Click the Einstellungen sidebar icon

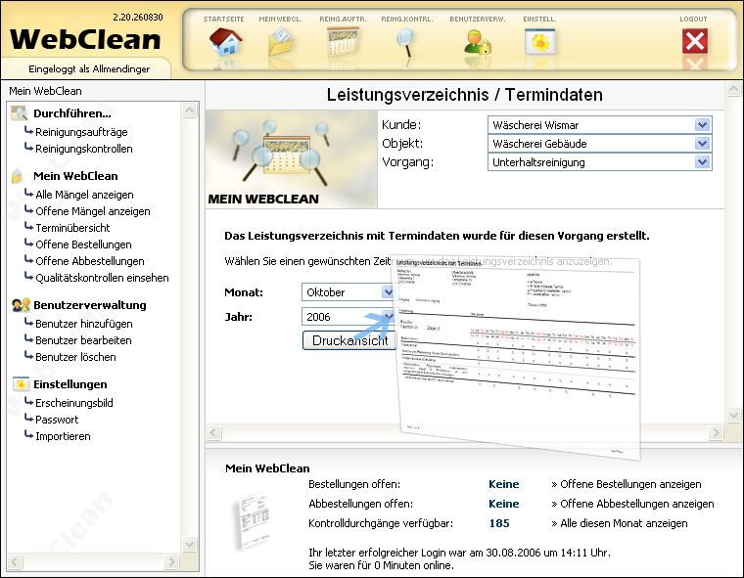click(x=21, y=384)
